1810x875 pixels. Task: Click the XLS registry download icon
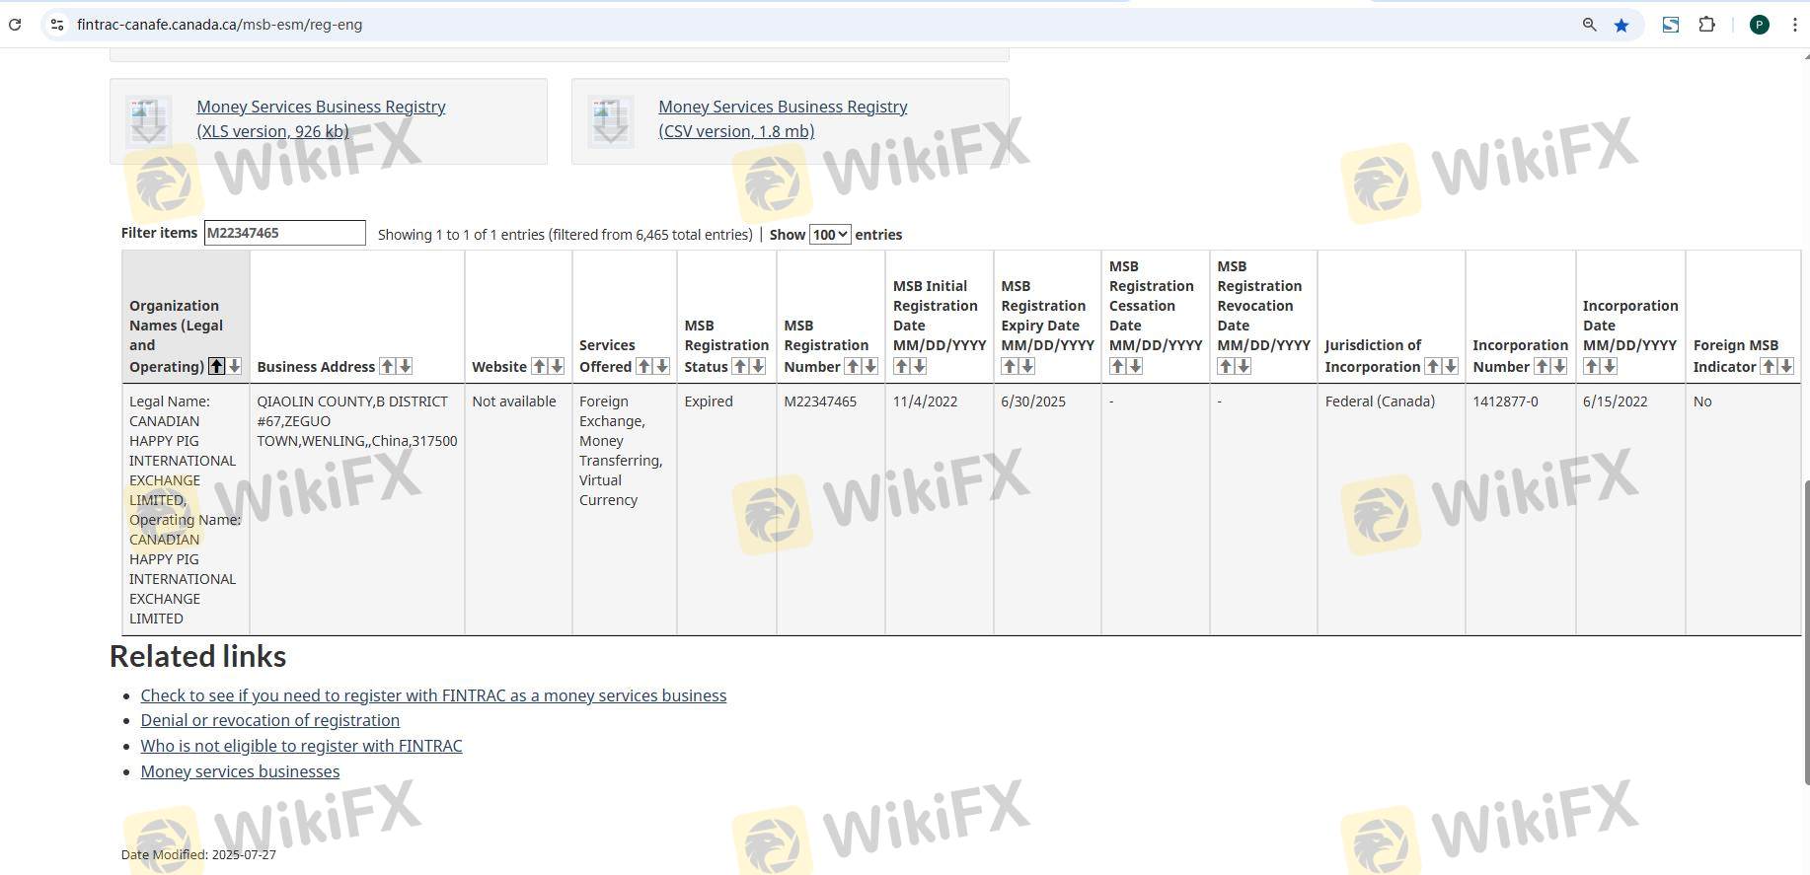pos(148,120)
